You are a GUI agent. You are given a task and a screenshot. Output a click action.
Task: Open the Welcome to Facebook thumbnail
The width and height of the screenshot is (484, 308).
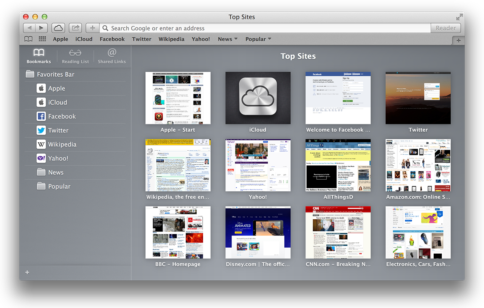(338, 98)
